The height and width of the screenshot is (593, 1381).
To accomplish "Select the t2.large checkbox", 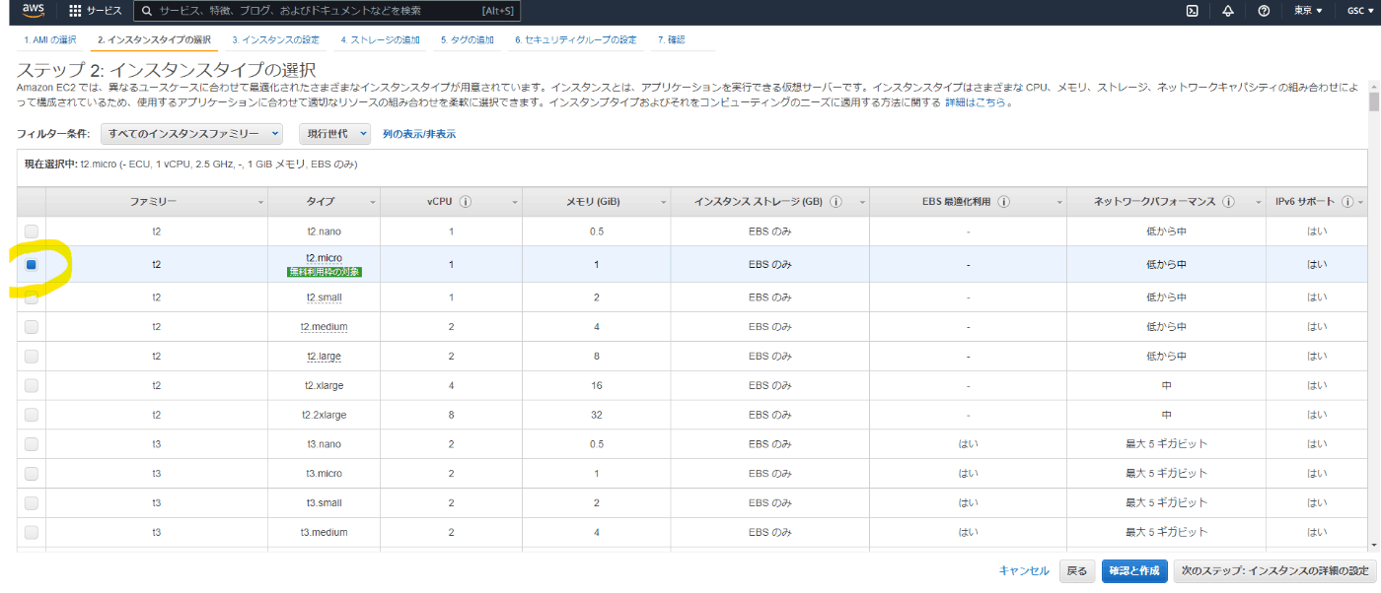I will coord(32,356).
